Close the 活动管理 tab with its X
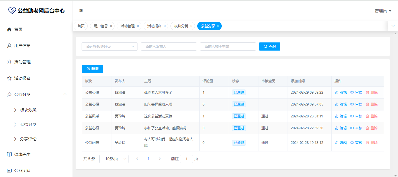Image resolution: width=398 pixels, height=177 pixels. point(138,26)
